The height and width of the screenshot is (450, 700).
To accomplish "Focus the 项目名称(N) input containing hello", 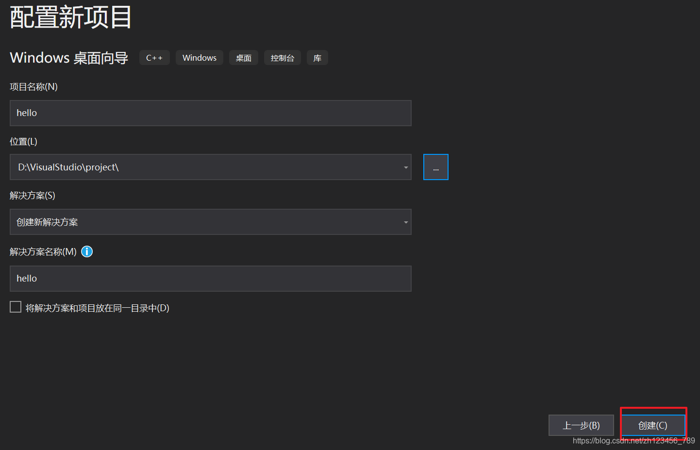I will (211, 113).
